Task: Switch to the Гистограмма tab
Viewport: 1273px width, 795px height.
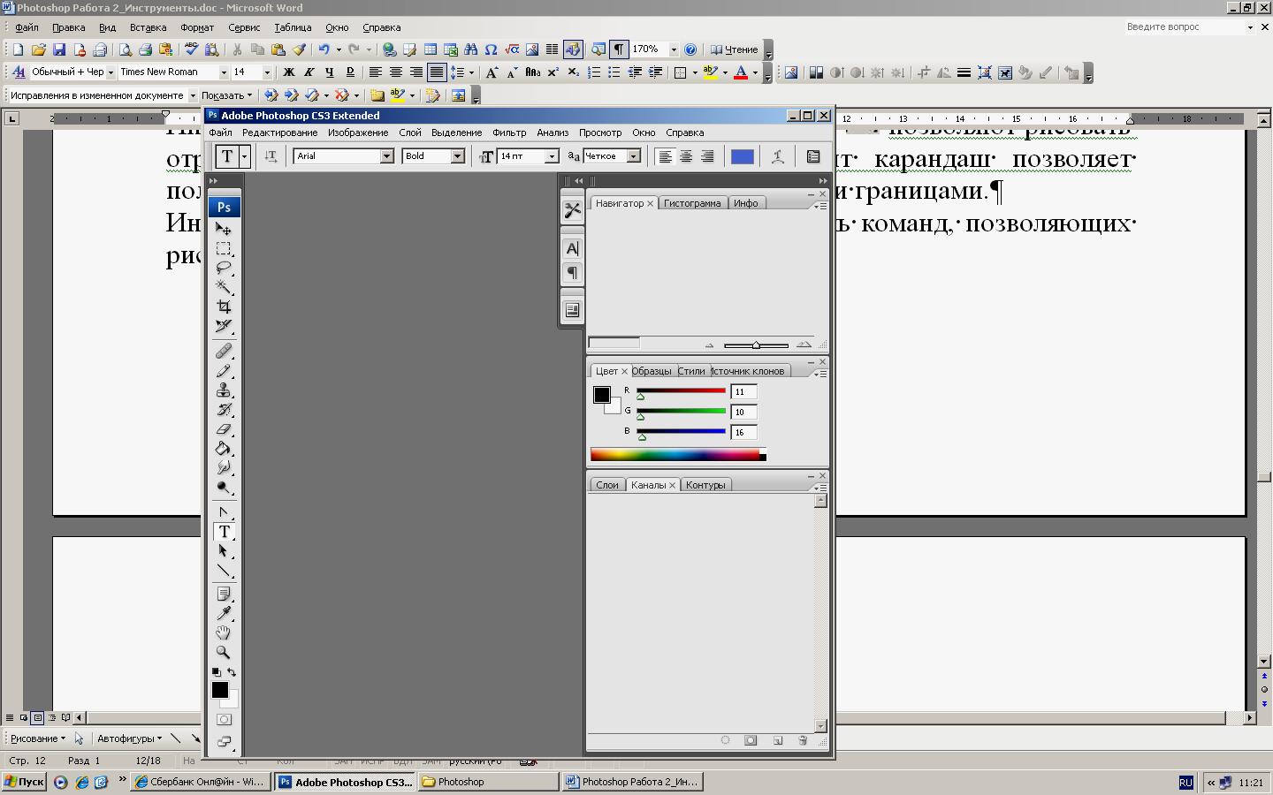Action: coord(692,203)
